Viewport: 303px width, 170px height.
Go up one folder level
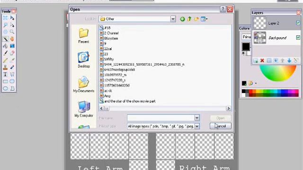click(189, 19)
